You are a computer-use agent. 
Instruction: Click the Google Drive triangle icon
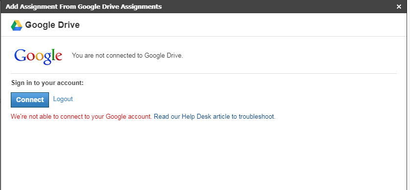[17, 25]
